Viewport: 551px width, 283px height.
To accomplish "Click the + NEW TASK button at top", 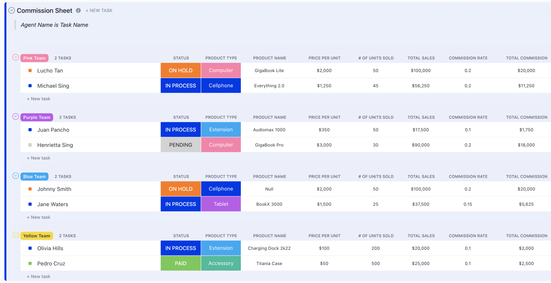I will click(x=99, y=11).
